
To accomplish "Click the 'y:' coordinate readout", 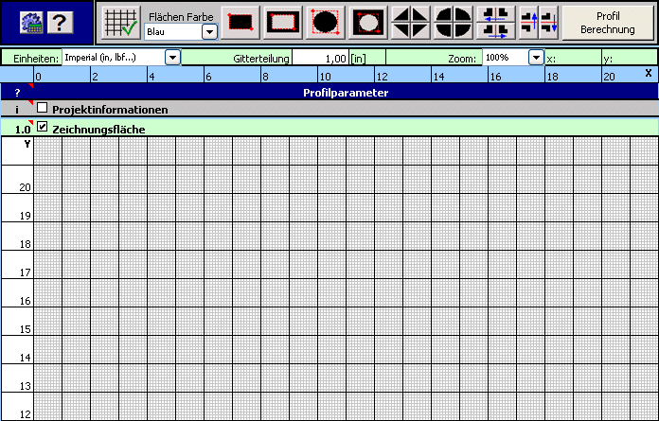I will point(608,59).
